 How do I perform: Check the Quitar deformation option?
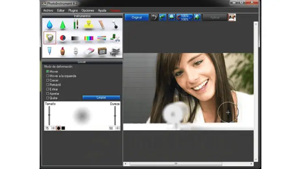click(x=48, y=98)
